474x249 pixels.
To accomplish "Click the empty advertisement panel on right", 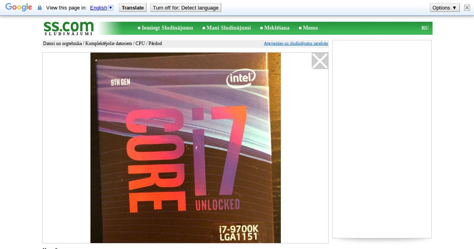I will [x=382, y=139].
